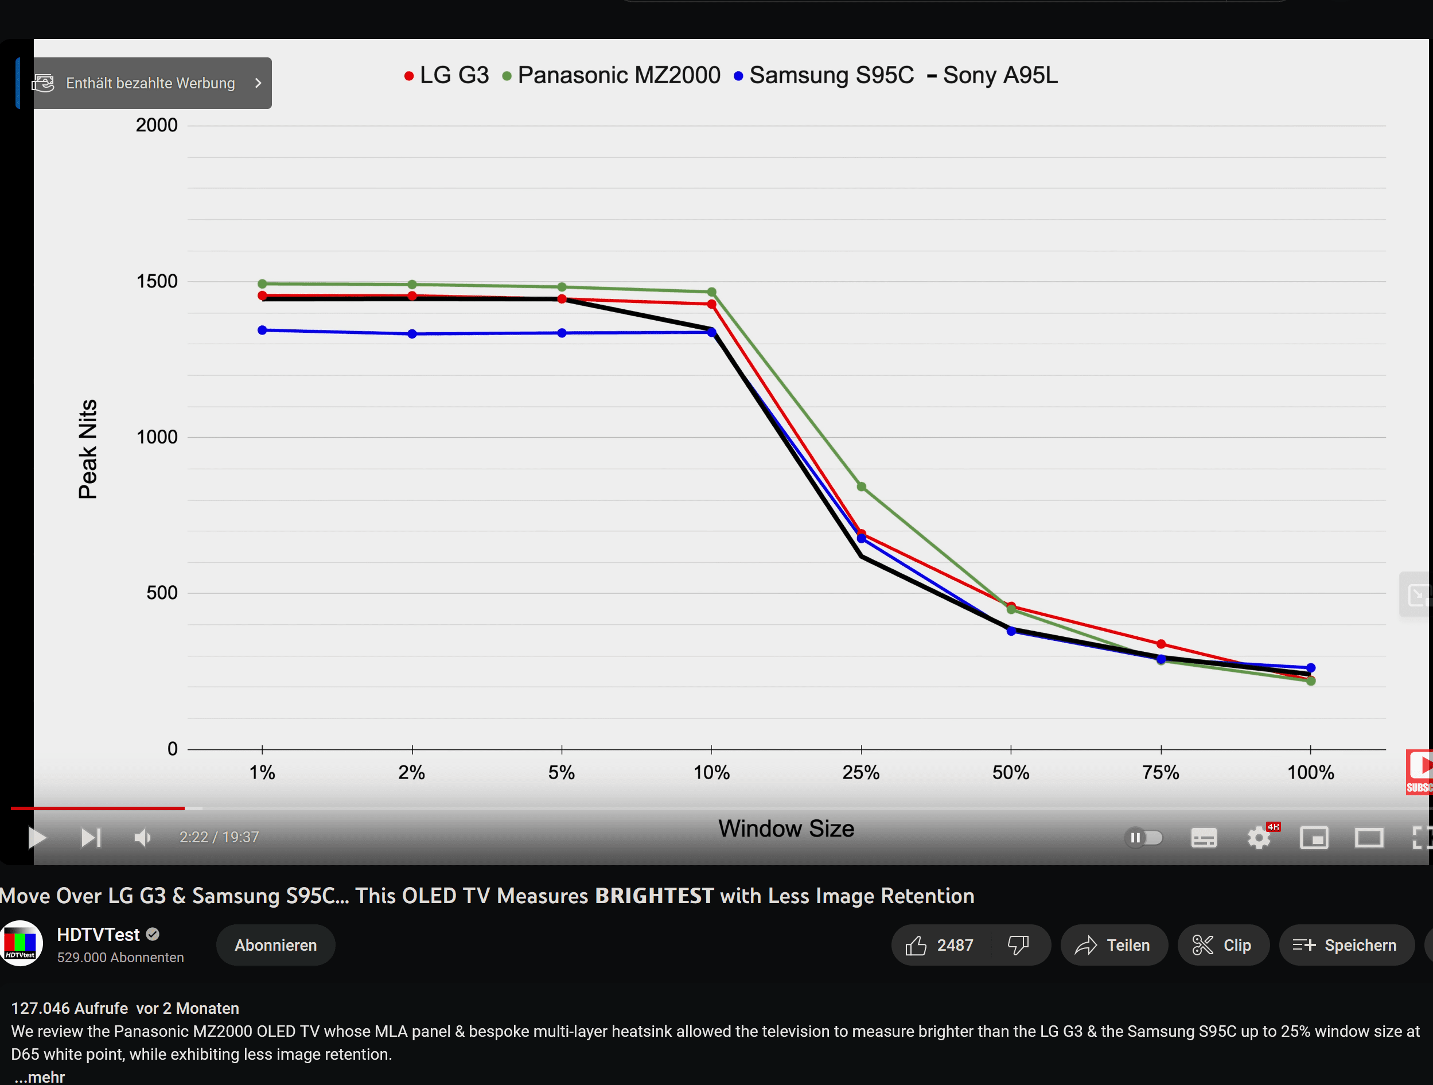Enter fullscreen mode
1433x1085 pixels.
point(1422,837)
